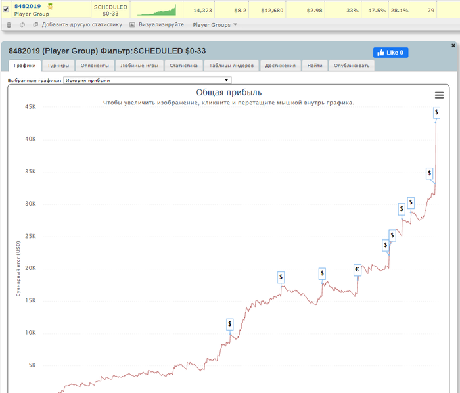The width and height of the screenshot is (460, 393).
Task: Switch to the Любимые игры tab
Action: (139, 66)
